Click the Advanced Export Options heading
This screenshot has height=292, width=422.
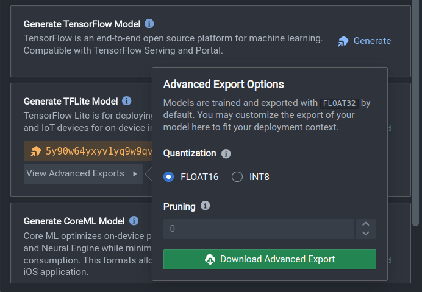click(x=223, y=85)
